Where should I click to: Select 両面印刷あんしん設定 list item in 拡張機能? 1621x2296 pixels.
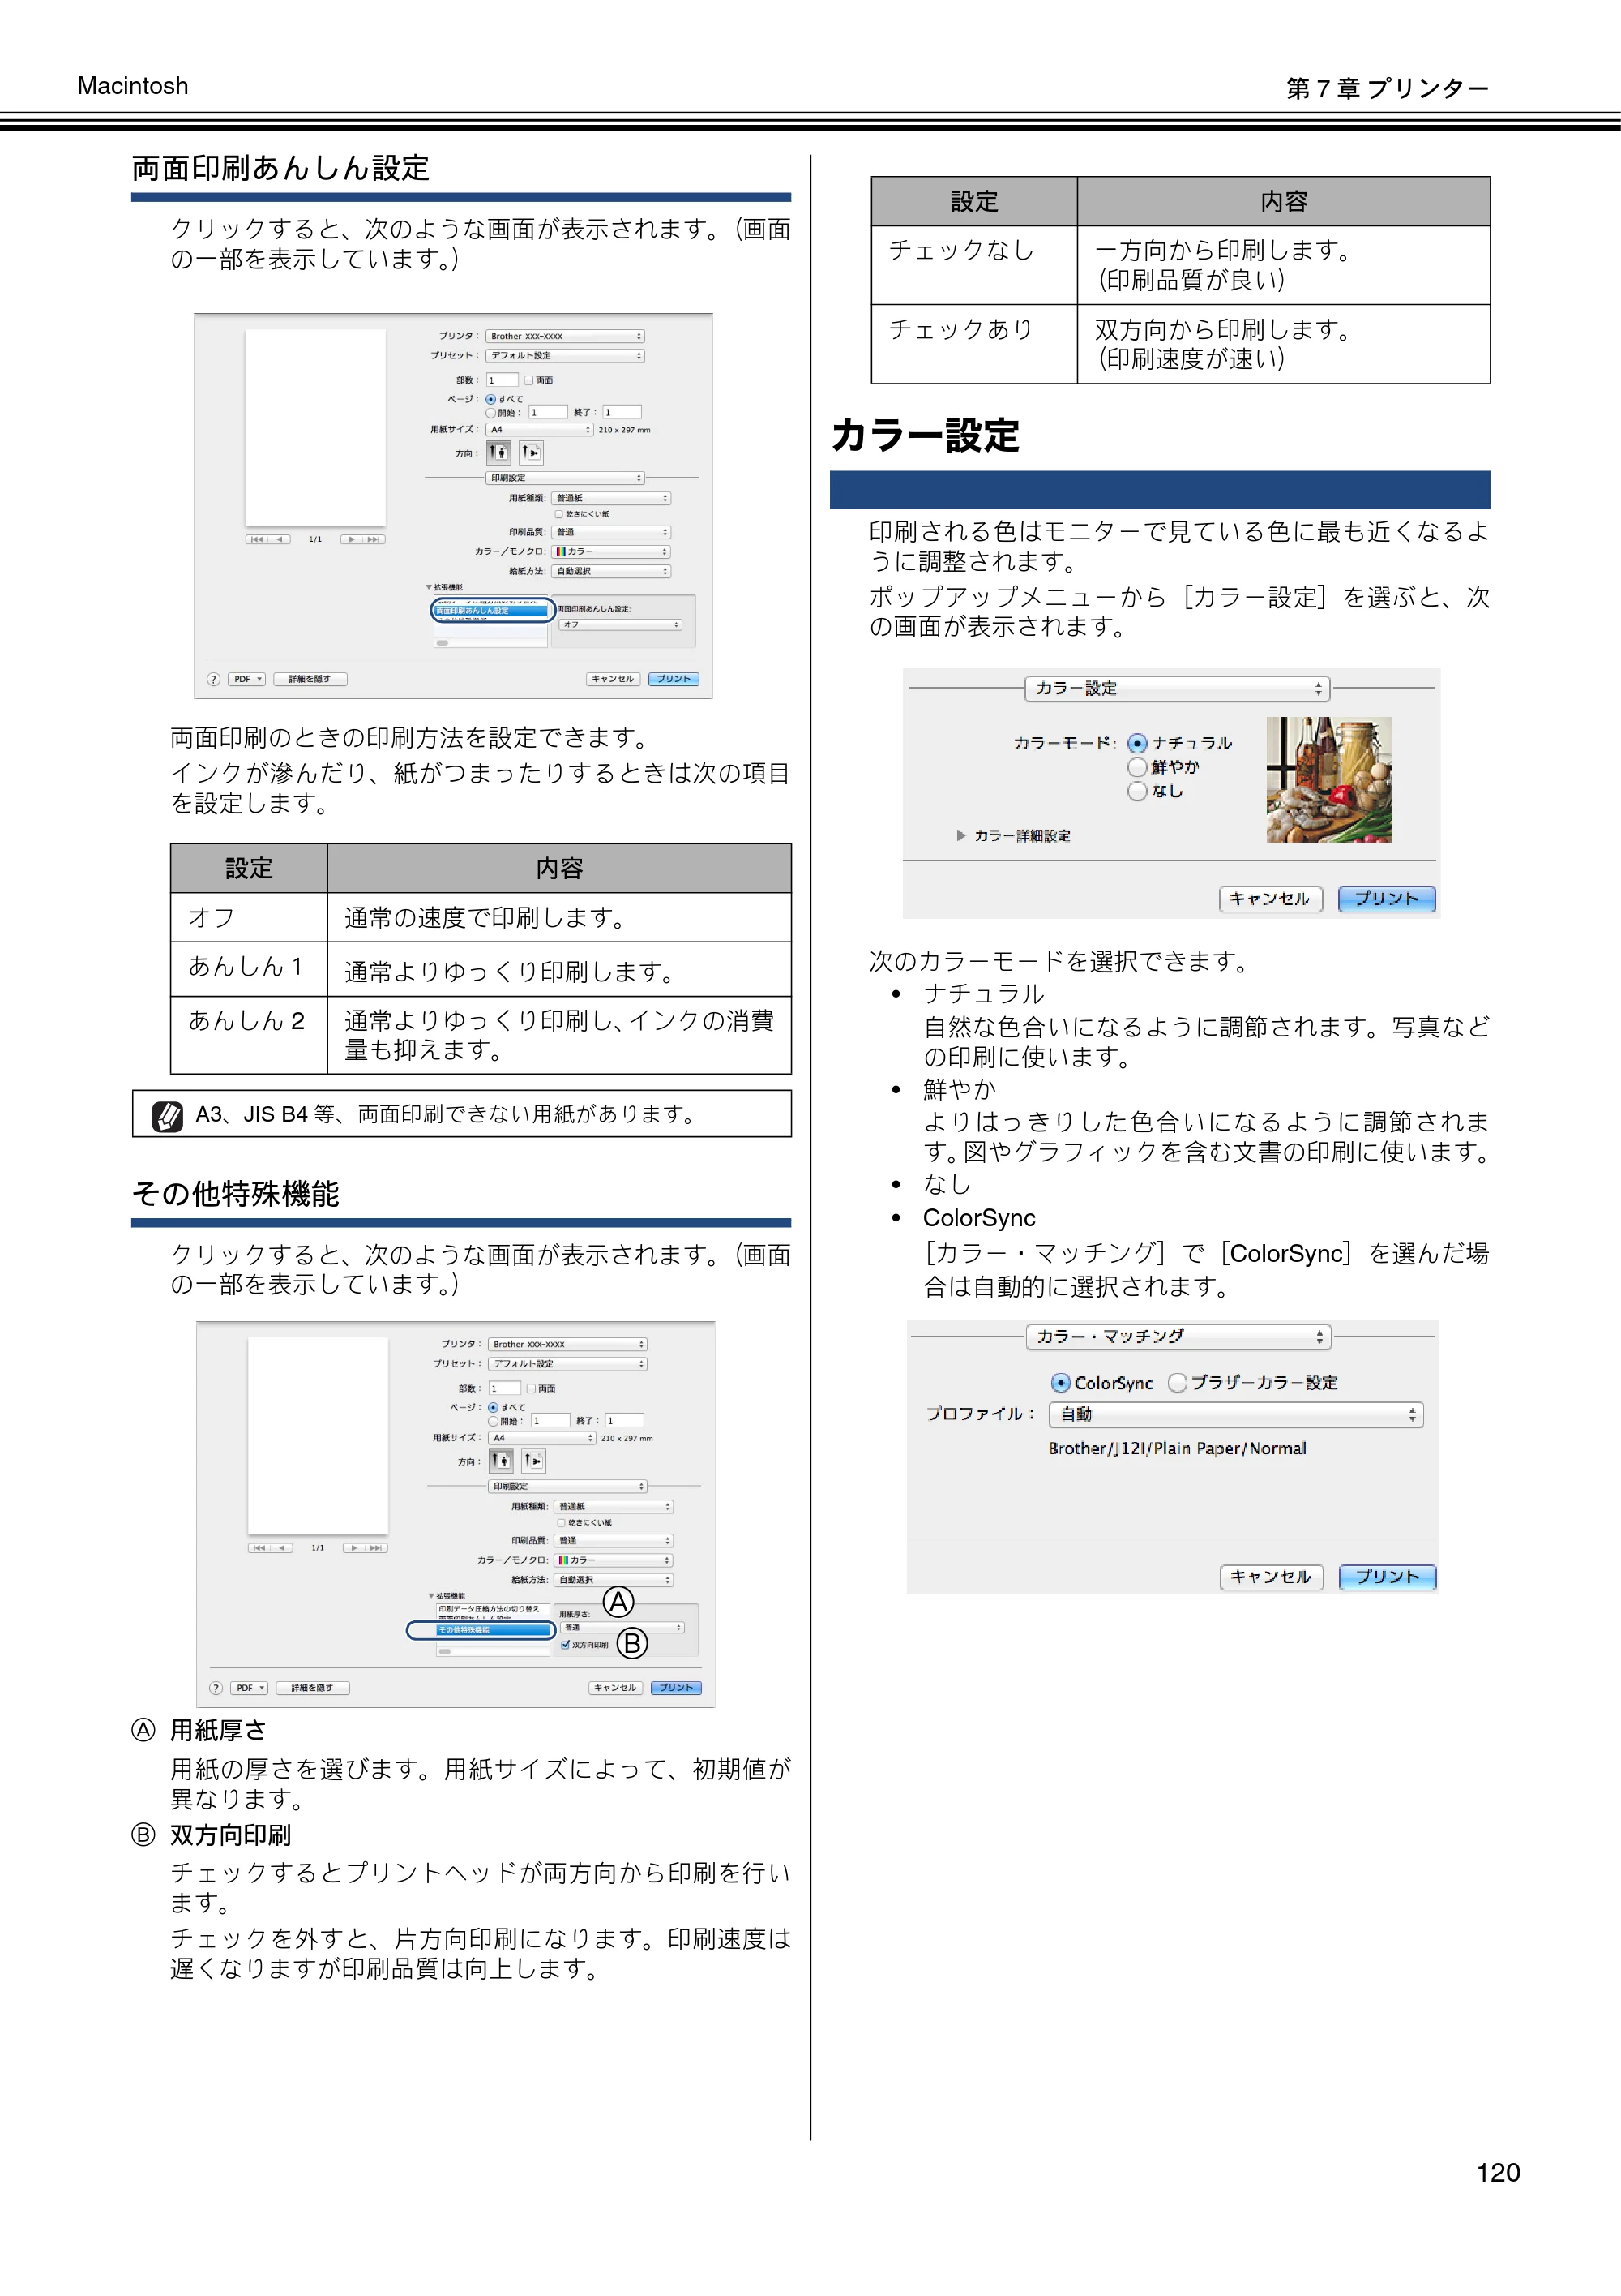click(x=493, y=610)
